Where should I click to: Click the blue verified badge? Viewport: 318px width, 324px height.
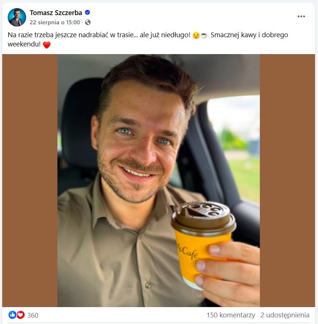(x=87, y=13)
